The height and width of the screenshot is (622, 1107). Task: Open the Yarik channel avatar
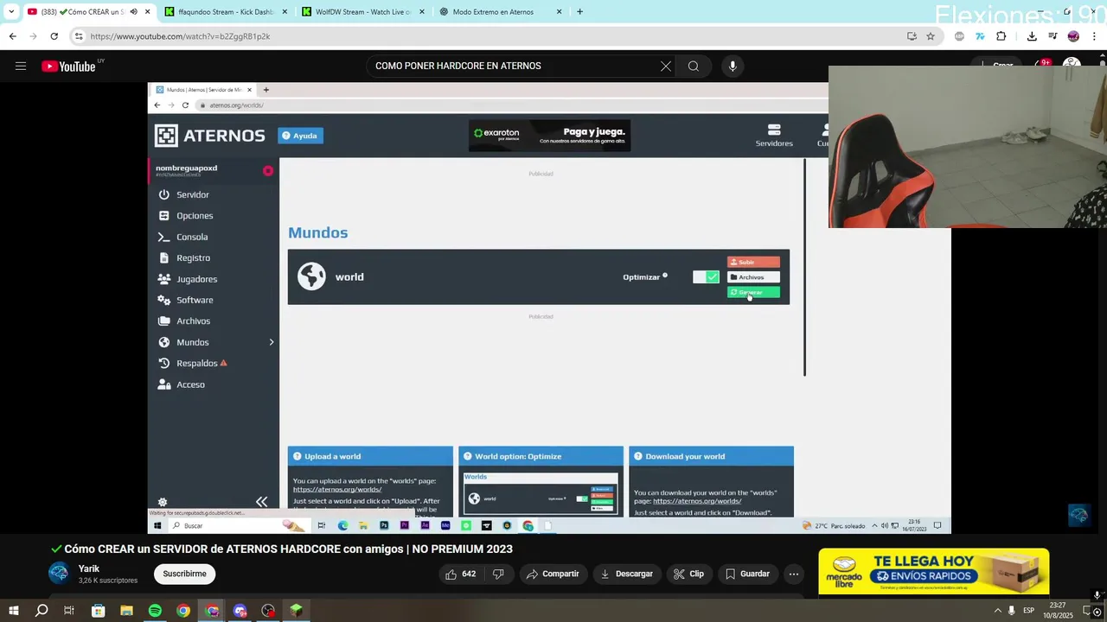point(59,573)
